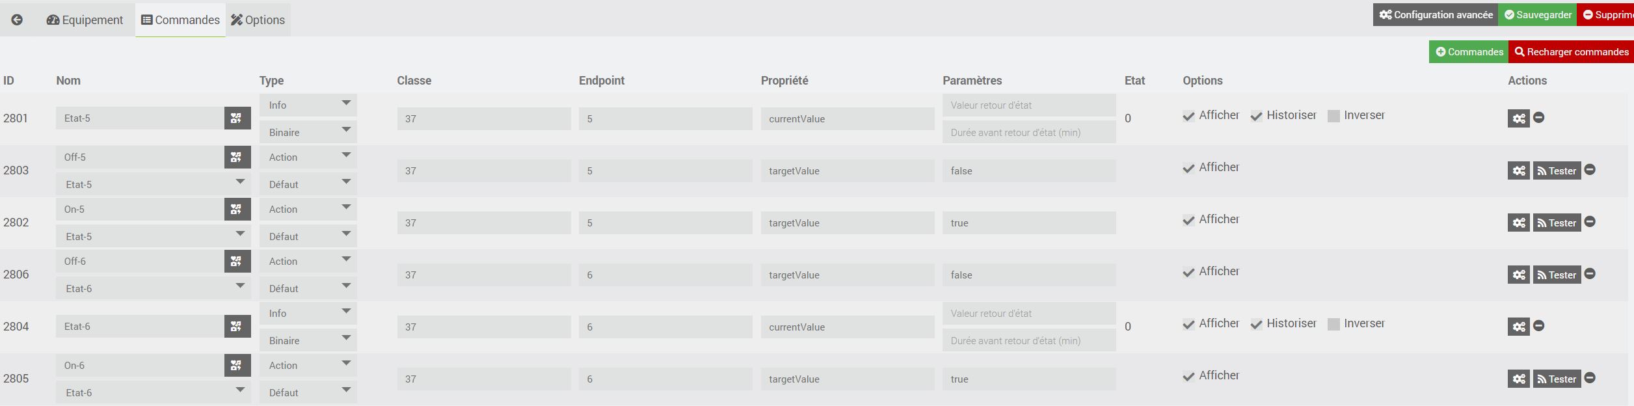This screenshot has height=406, width=1634.
Task: Switch to the Equipement tab
Action: tap(85, 20)
